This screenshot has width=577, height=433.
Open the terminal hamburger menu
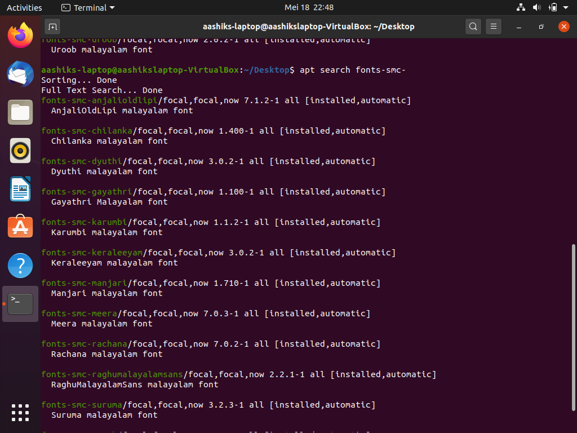click(x=494, y=26)
